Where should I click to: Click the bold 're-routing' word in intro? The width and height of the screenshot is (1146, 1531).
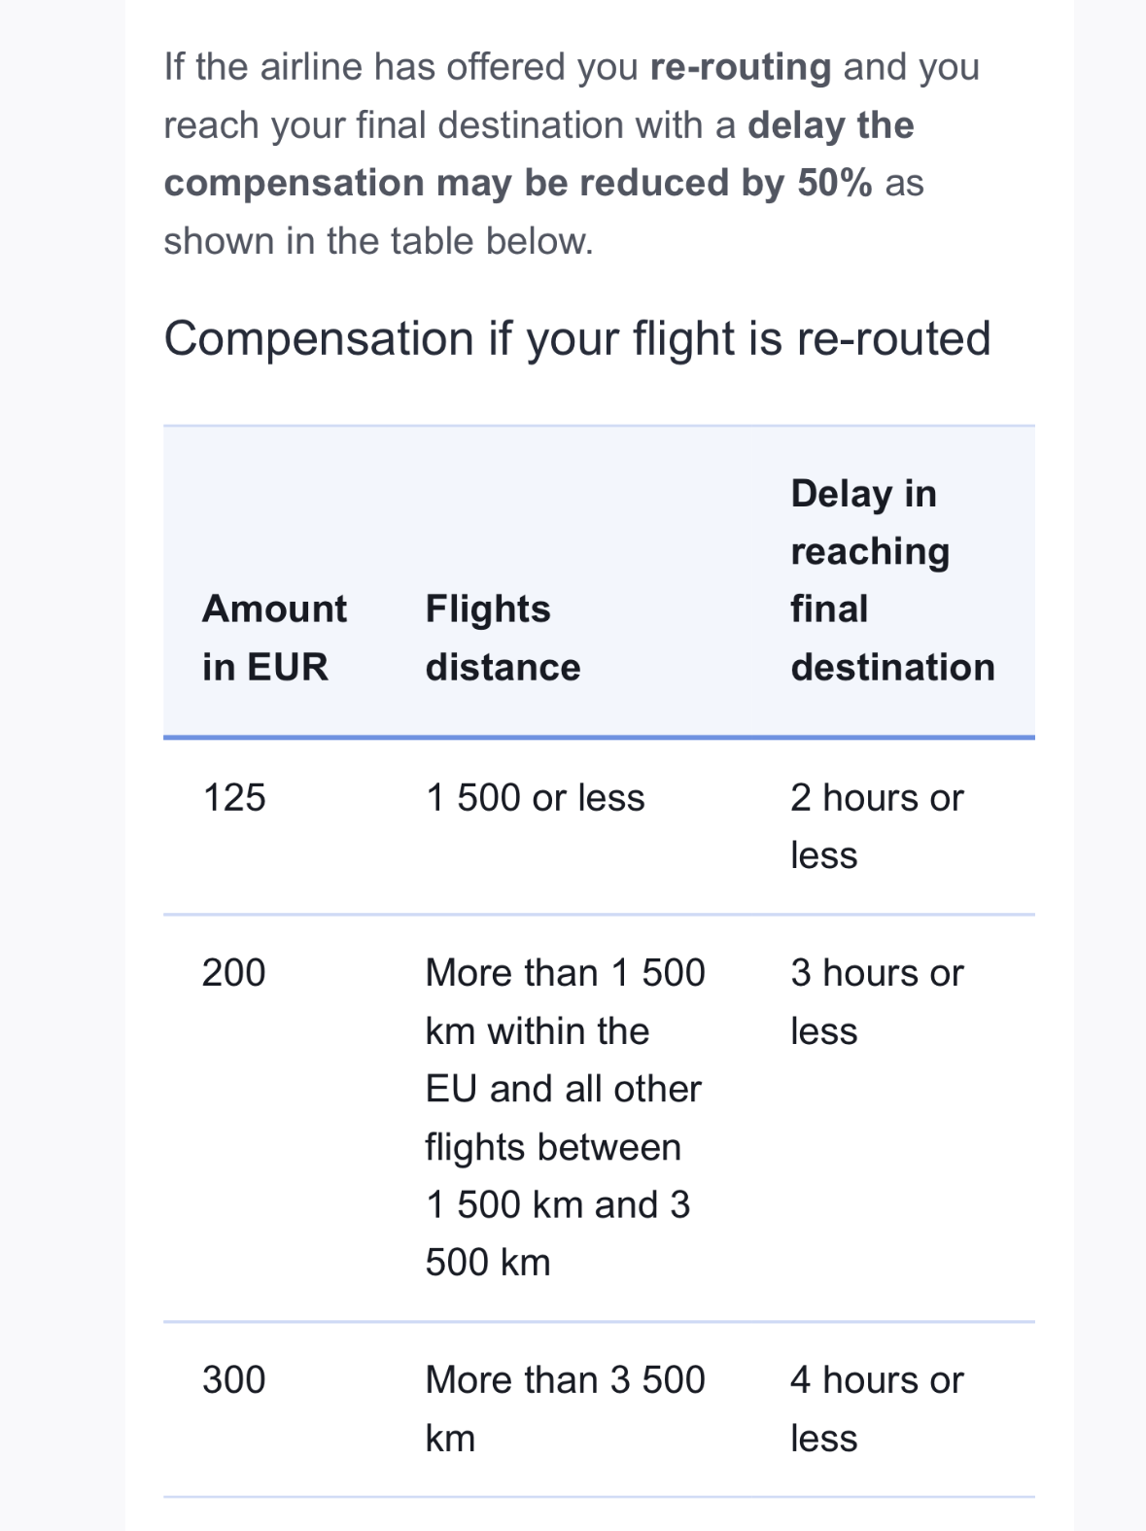741,67
